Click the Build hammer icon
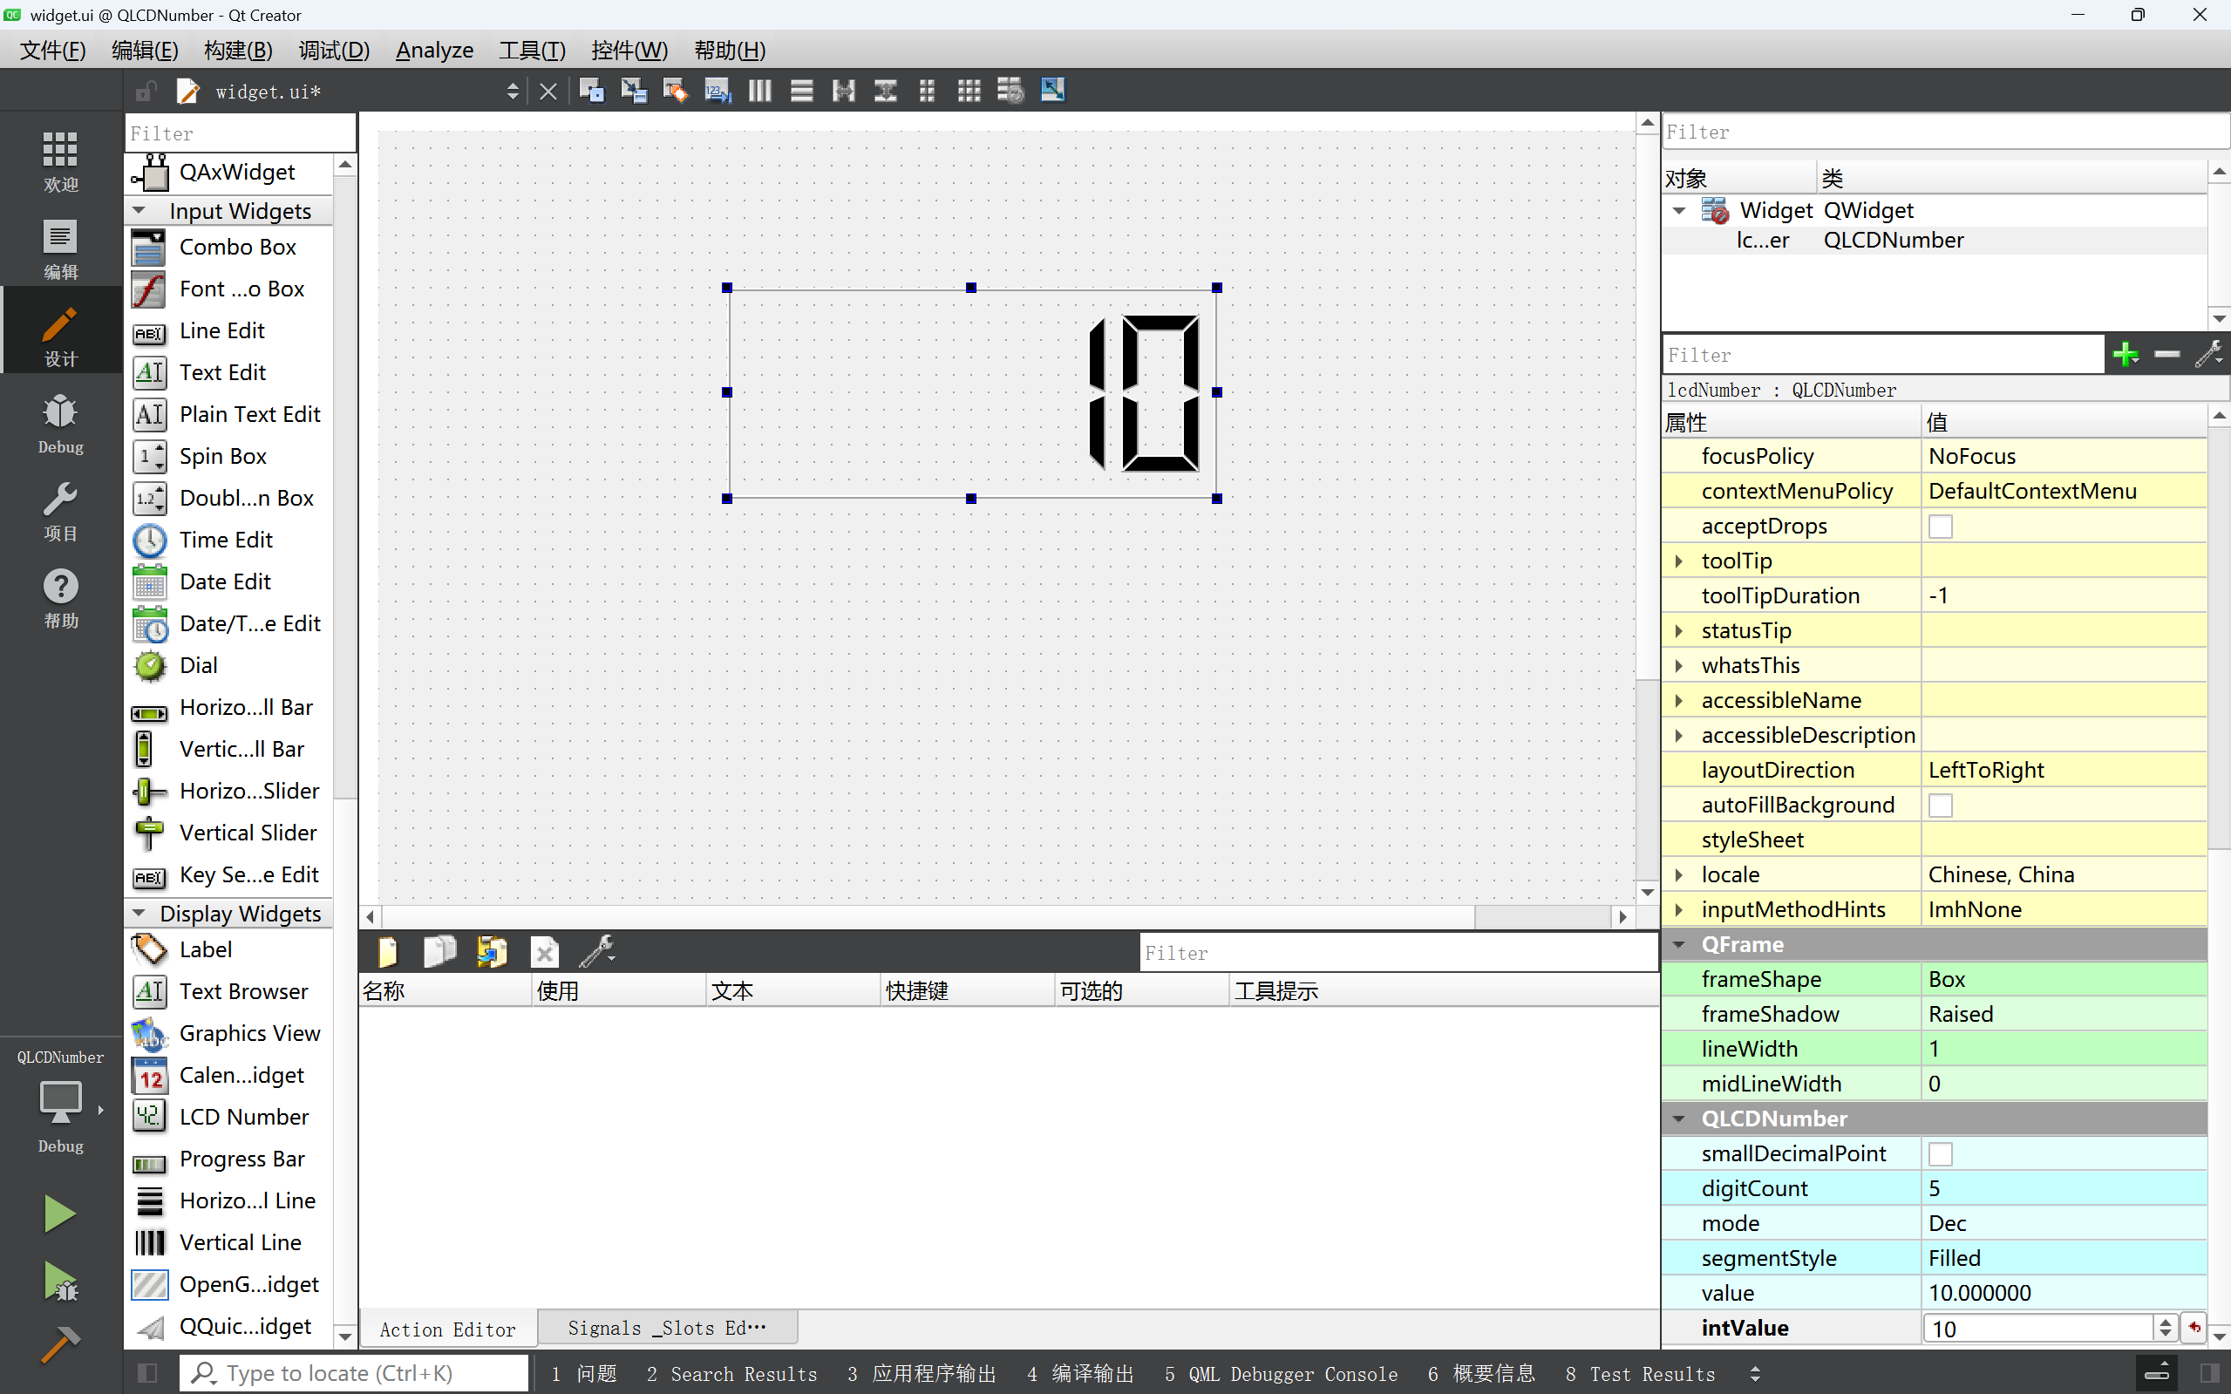2231x1394 pixels. (60, 1344)
